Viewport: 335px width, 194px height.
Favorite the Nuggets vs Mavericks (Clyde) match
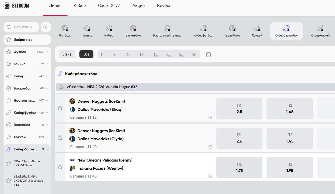click(x=60, y=138)
